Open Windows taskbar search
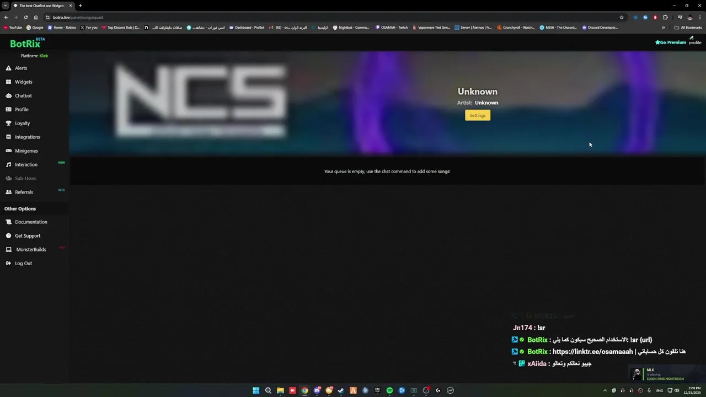This screenshot has width=706, height=397. [x=268, y=390]
